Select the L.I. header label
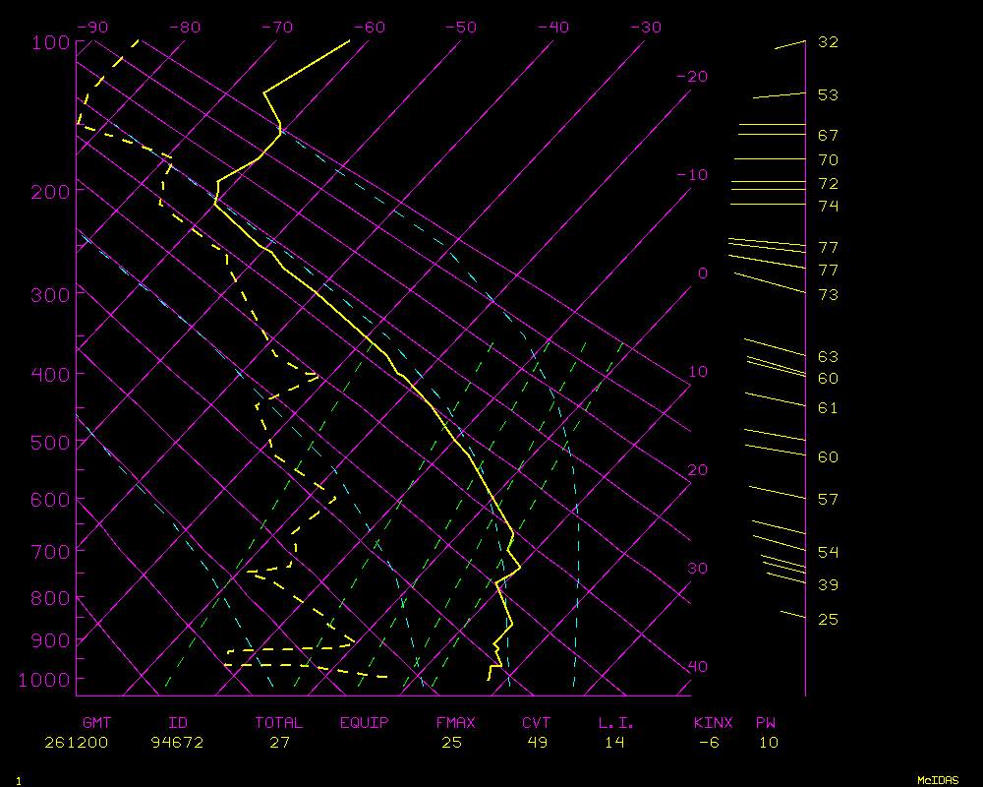This screenshot has width=983, height=787. point(615,723)
